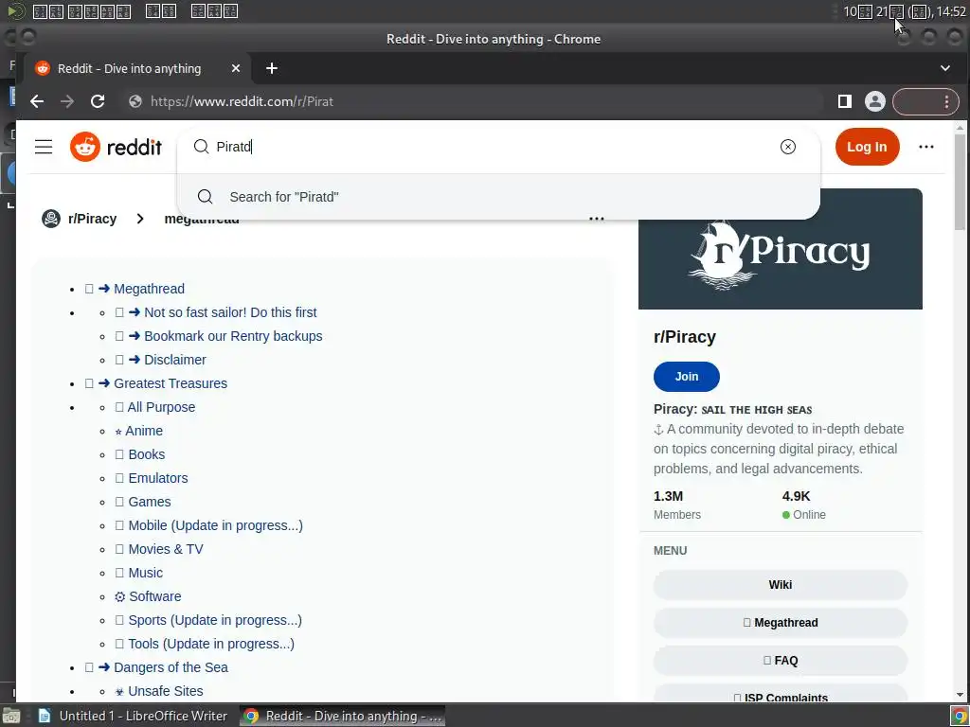Image resolution: width=970 pixels, height=727 pixels.
Task: Open a new browser tab
Action: (272, 68)
